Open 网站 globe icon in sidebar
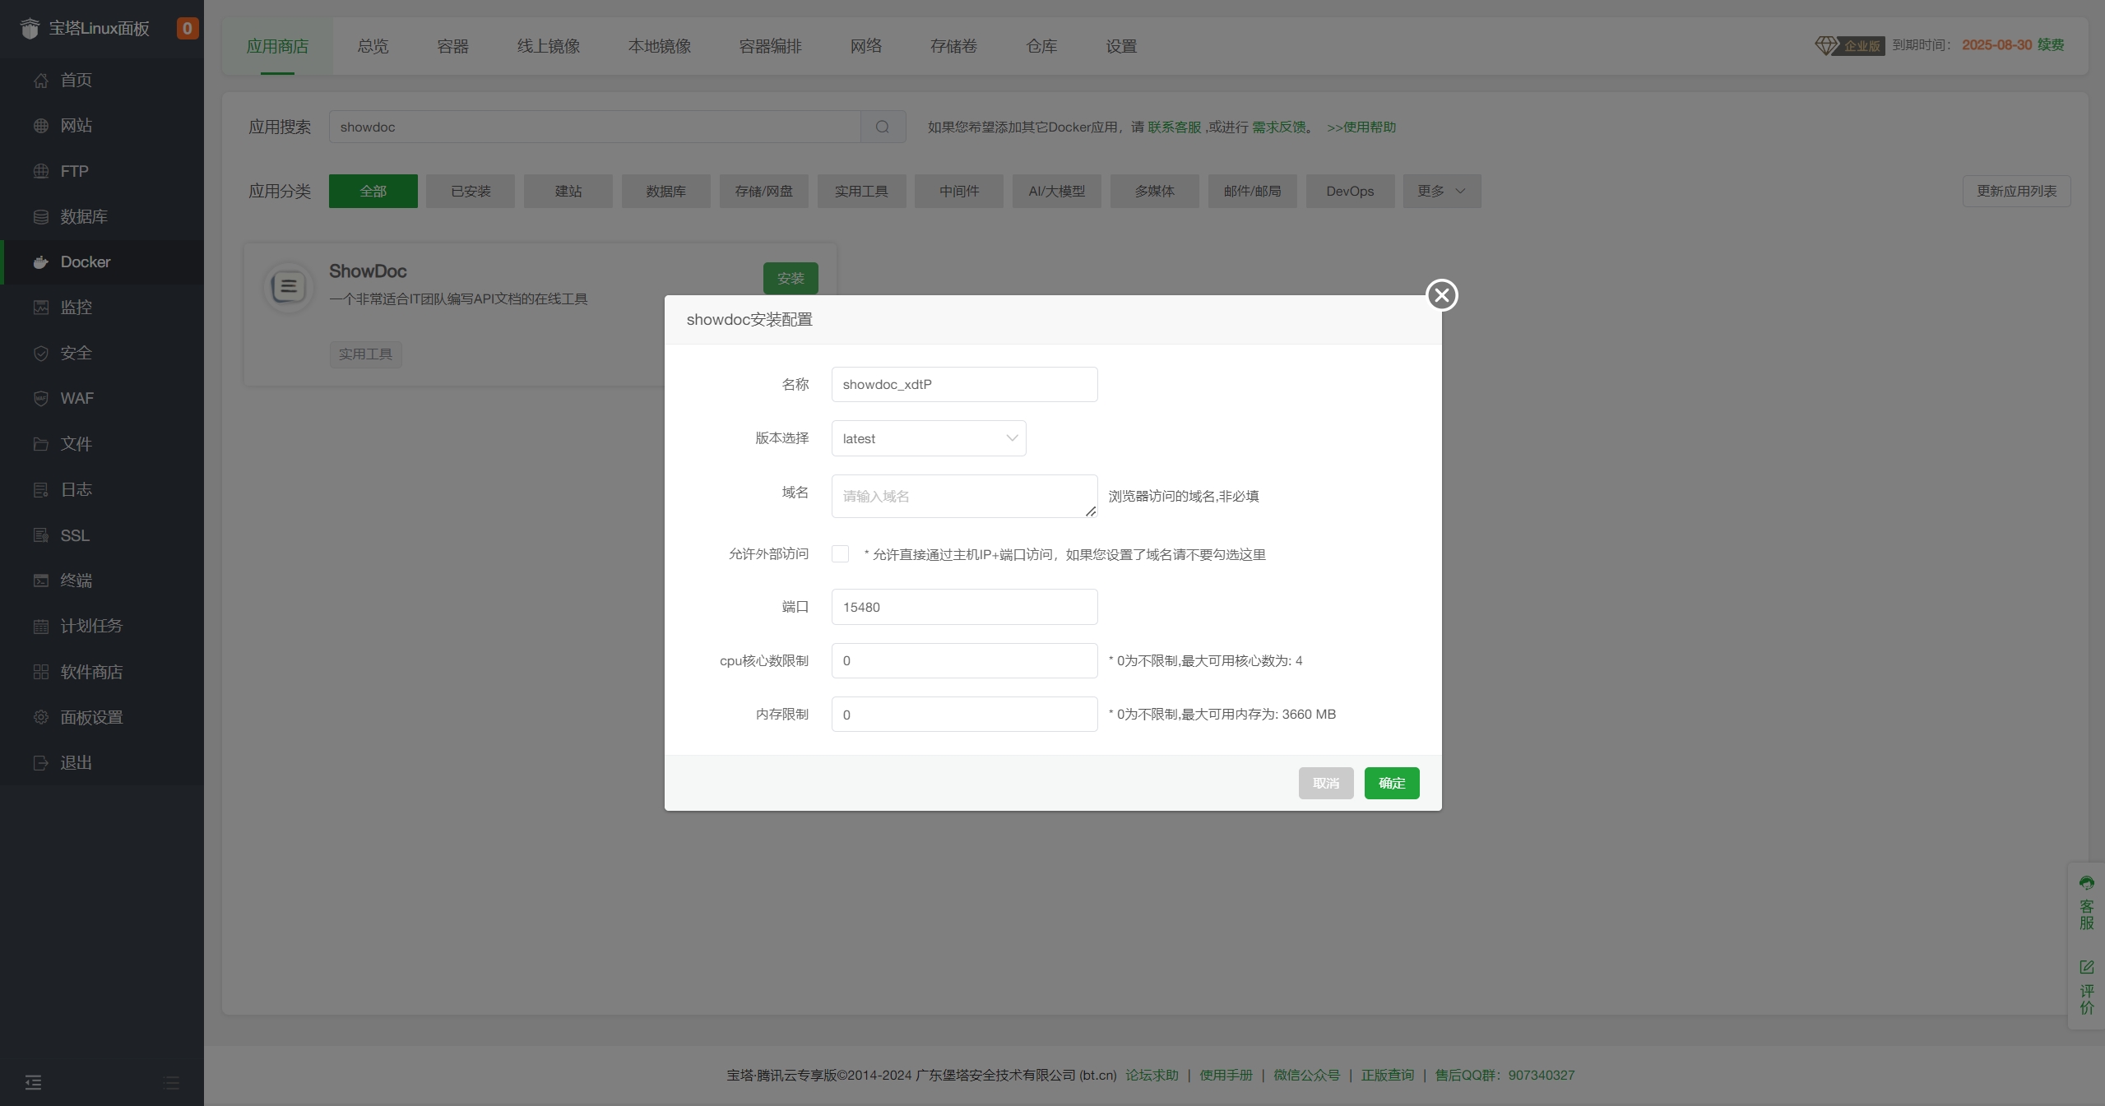 [x=41, y=126]
